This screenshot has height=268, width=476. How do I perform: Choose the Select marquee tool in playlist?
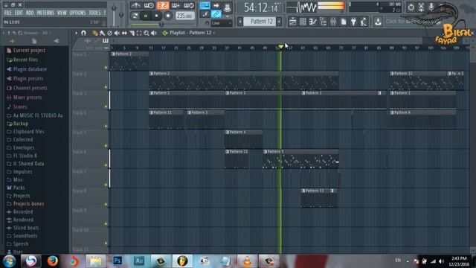139,33
